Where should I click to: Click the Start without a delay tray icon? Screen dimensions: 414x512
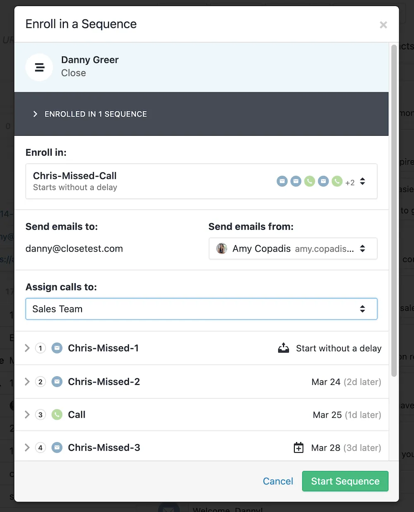tap(284, 348)
